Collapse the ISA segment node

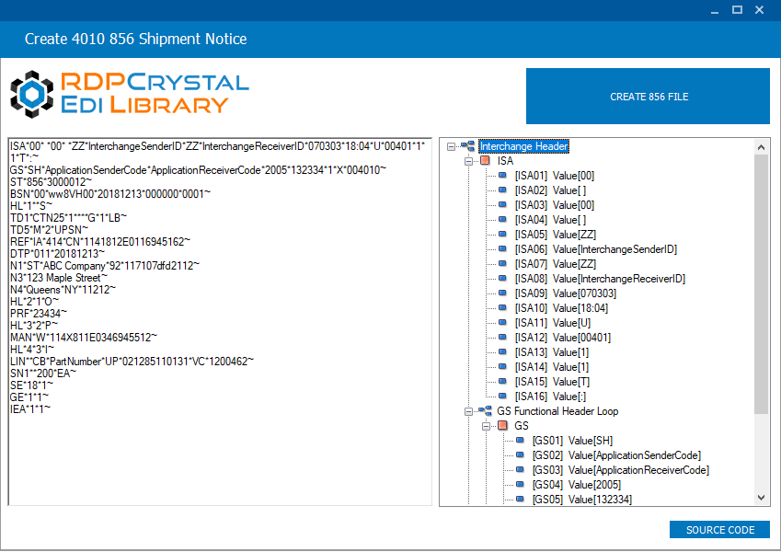[x=468, y=161]
